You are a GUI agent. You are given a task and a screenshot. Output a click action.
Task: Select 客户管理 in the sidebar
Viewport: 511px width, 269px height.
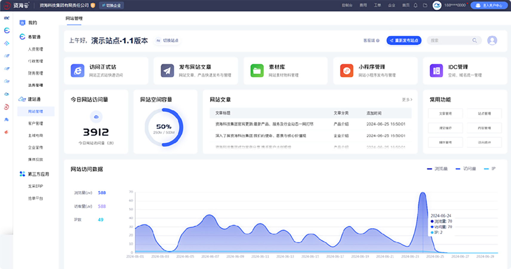point(36,123)
